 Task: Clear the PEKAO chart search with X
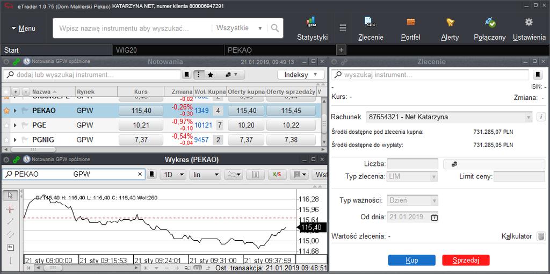(x=140, y=174)
